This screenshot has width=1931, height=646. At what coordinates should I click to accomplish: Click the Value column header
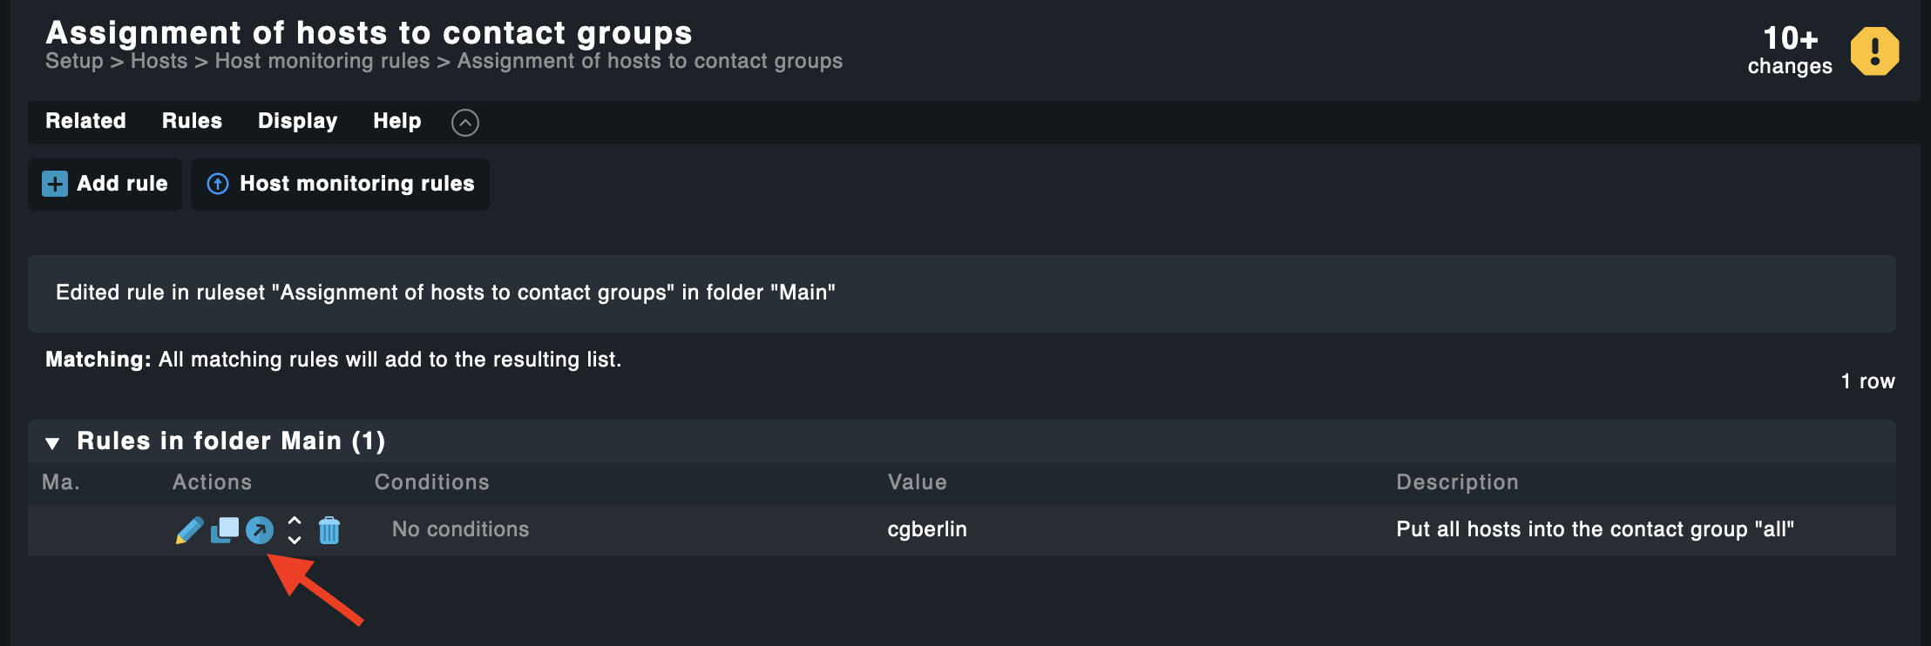pyautogui.click(x=917, y=482)
